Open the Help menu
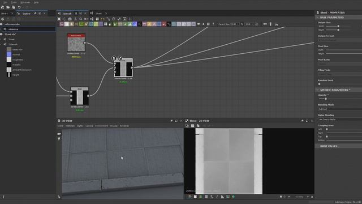This screenshot has height=204, width=362. click(36, 2)
